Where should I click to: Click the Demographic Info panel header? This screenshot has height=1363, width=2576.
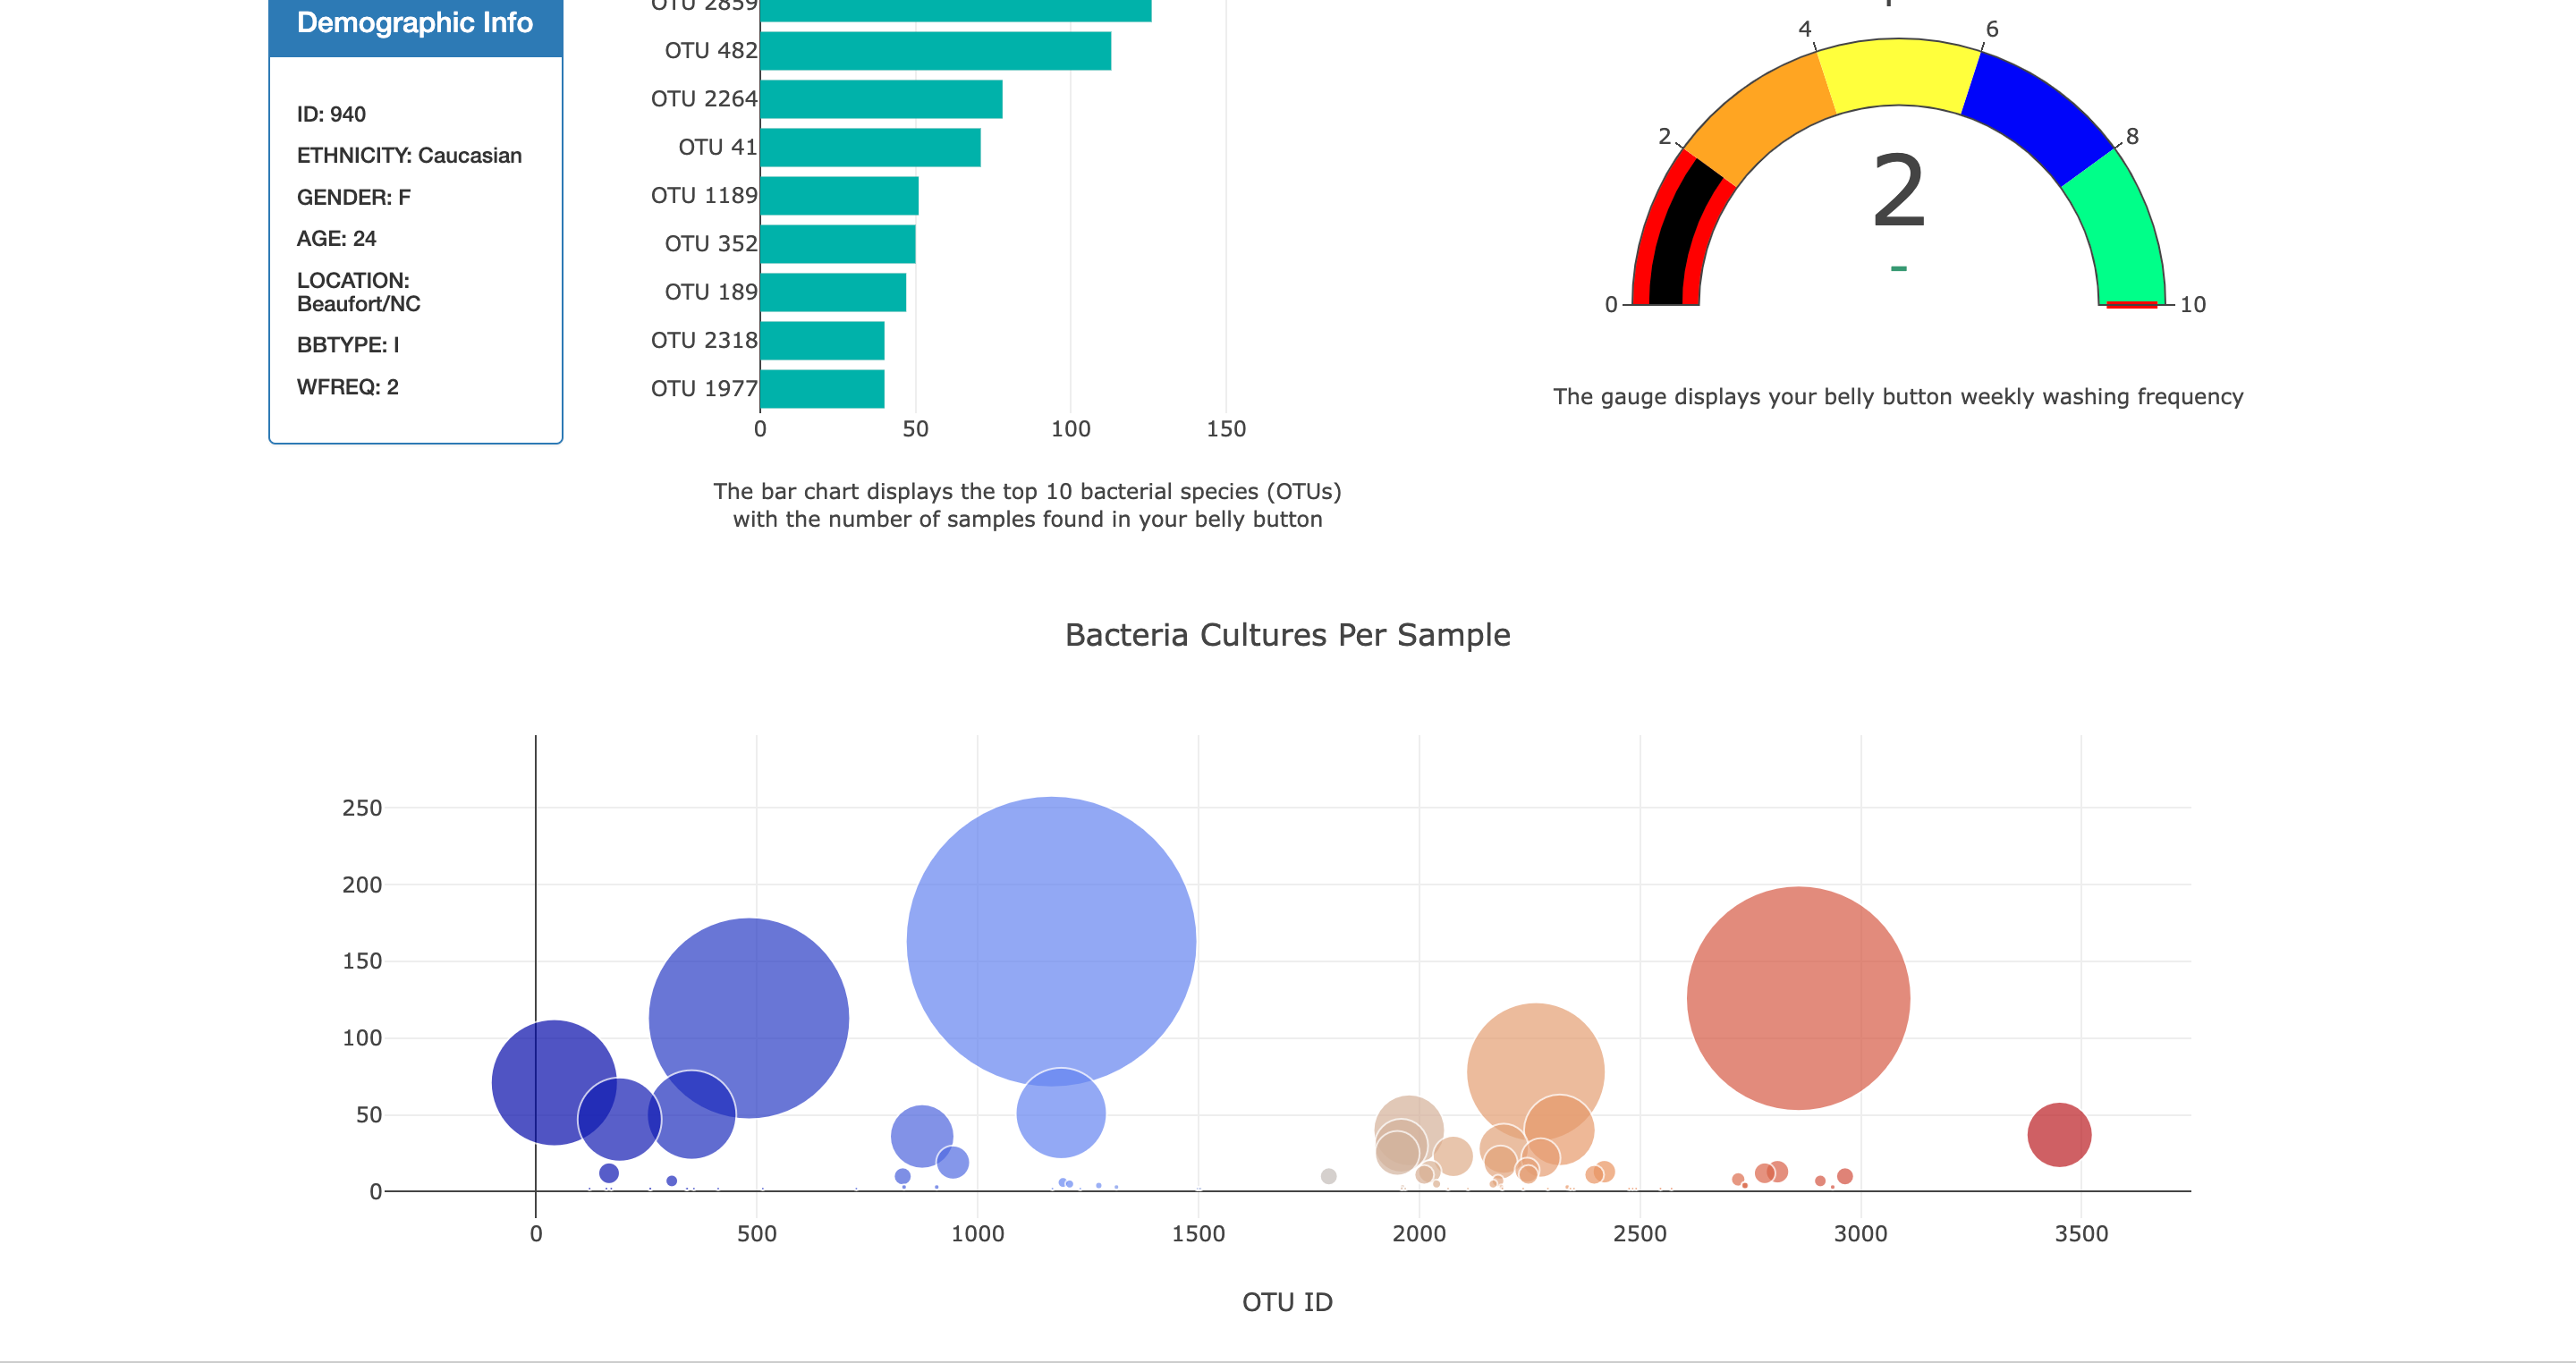pos(414,22)
